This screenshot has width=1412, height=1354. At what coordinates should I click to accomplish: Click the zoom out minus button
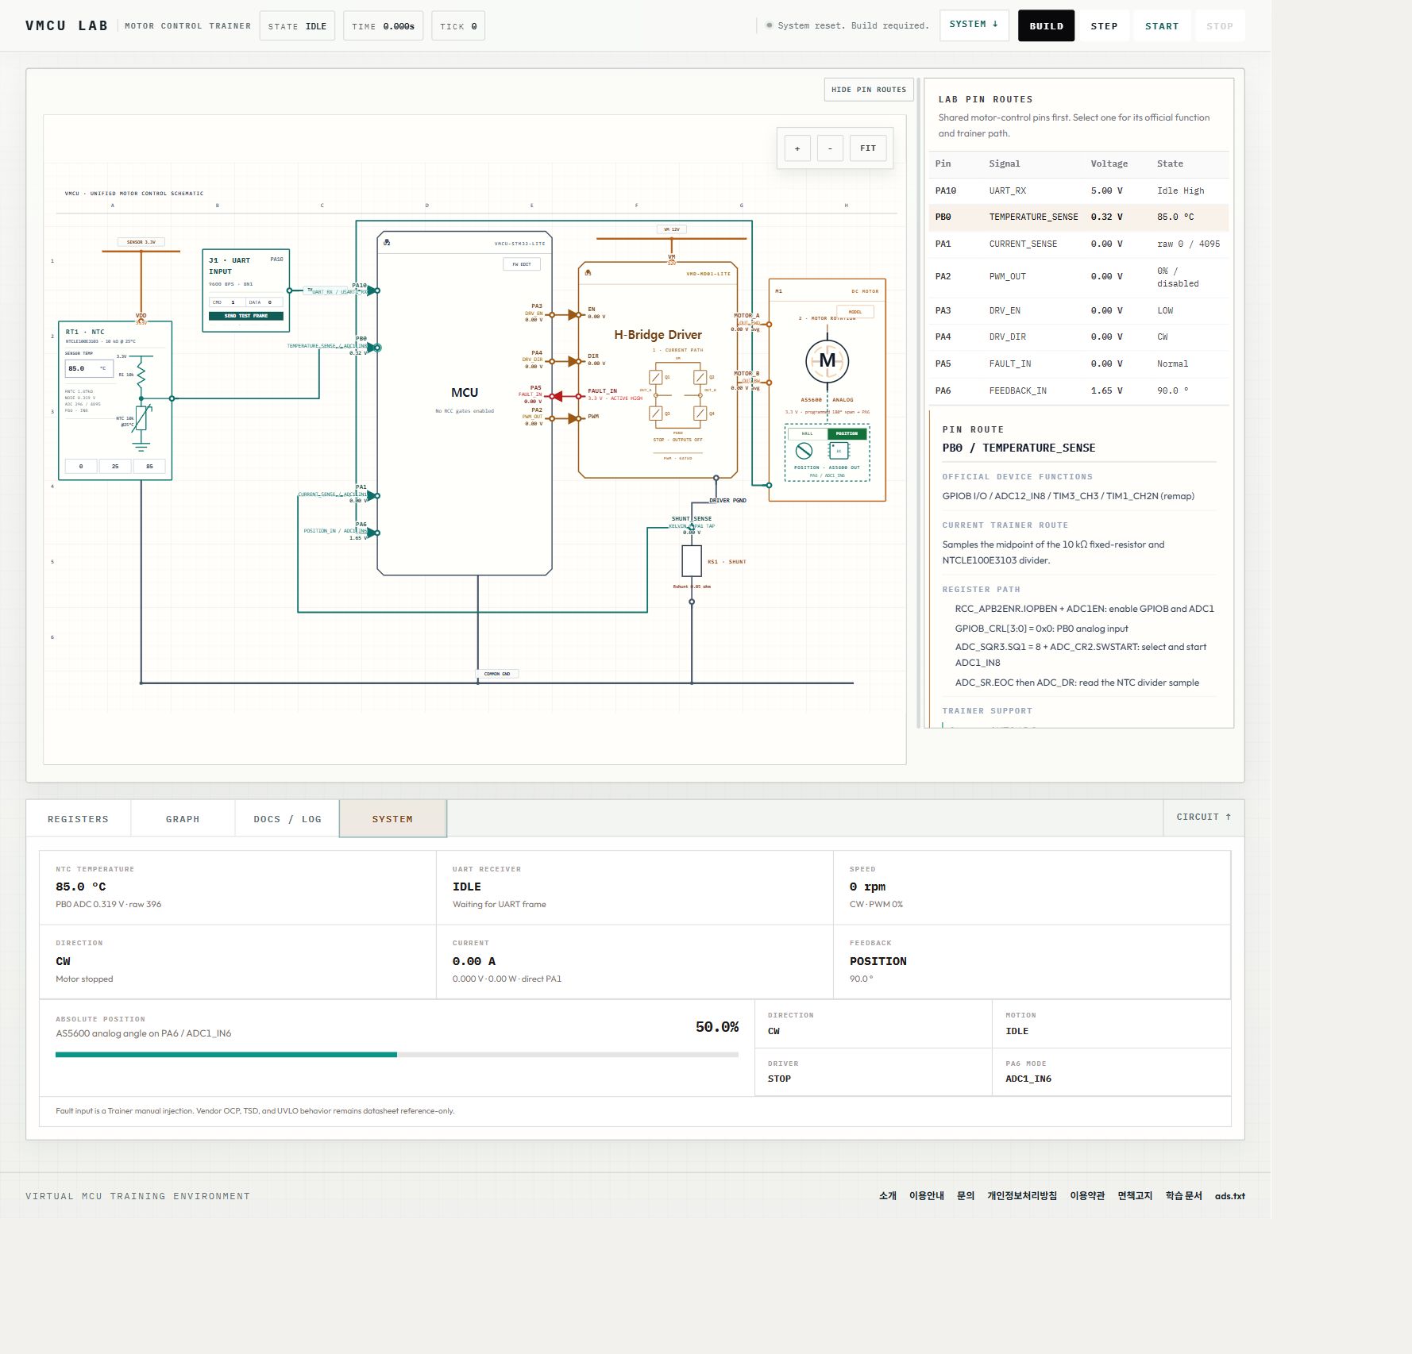point(830,148)
